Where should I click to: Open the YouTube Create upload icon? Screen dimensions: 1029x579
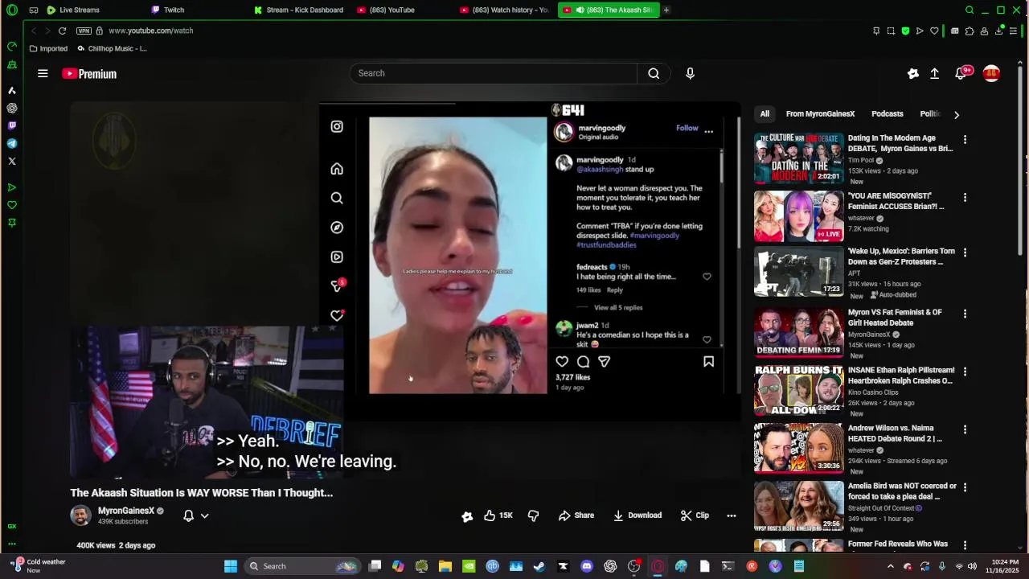tap(934, 73)
